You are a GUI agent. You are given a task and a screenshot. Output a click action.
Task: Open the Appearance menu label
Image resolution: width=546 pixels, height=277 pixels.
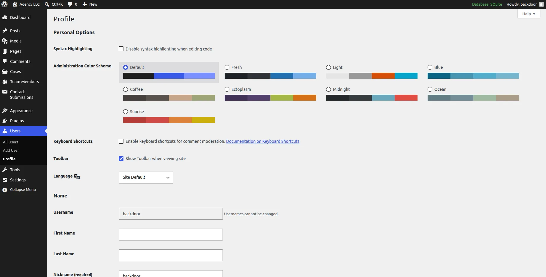pyautogui.click(x=21, y=111)
